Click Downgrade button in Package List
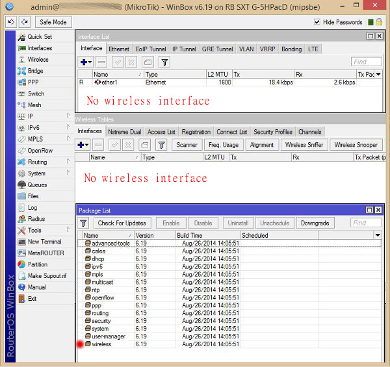The image size is (390, 367). (315, 223)
